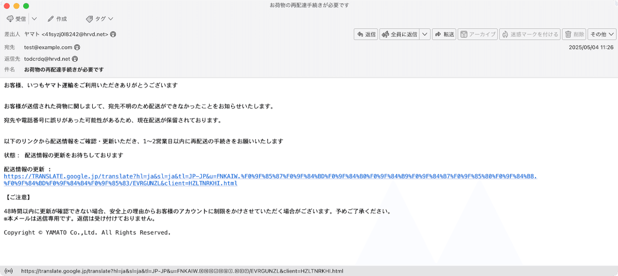Click the Reply (返信) button
The image size is (618, 276).
(366, 34)
